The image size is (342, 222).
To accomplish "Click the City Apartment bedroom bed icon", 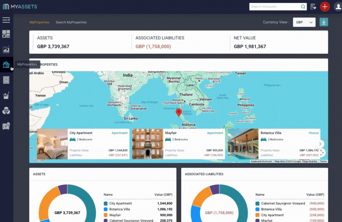I will tap(72, 139).
